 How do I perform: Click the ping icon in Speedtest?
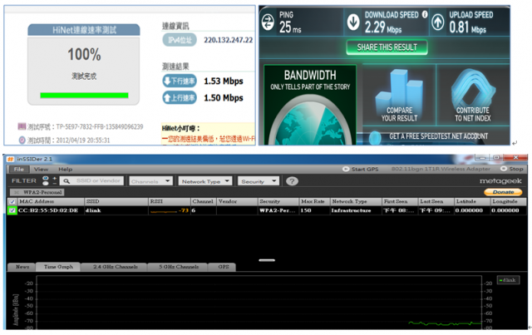point(268,22)
